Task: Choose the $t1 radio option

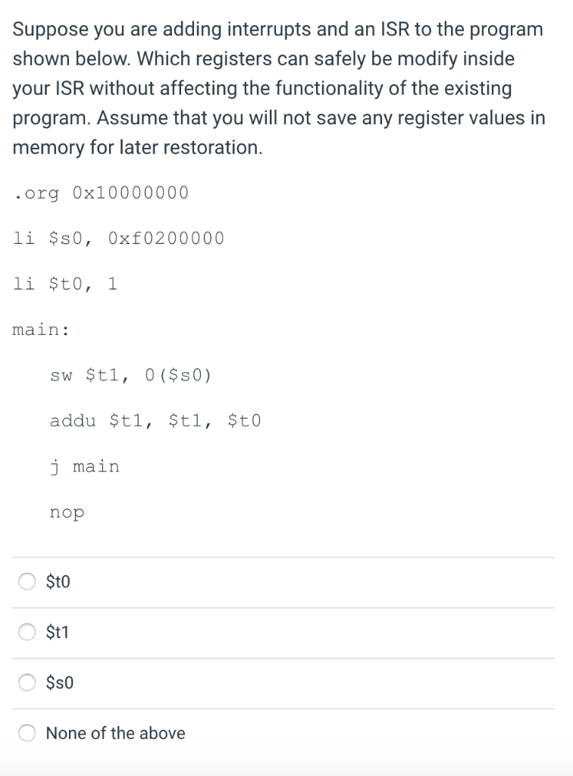Action: (x=27, y=632)
